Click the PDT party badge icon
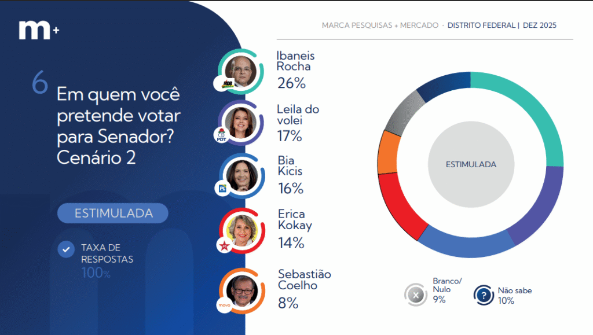593x335 pixels. click(x=221, y=137)
